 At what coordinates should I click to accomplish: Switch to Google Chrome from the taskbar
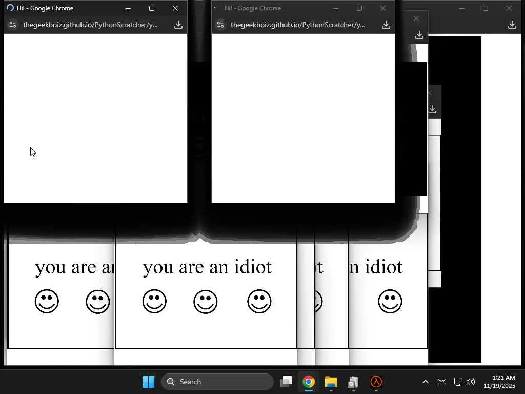pos(308,382)
